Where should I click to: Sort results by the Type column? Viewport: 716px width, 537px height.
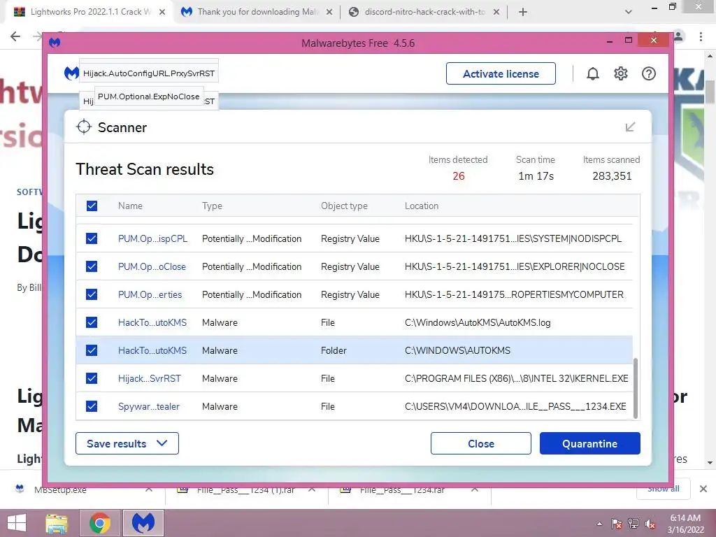(x=212, y=206)
